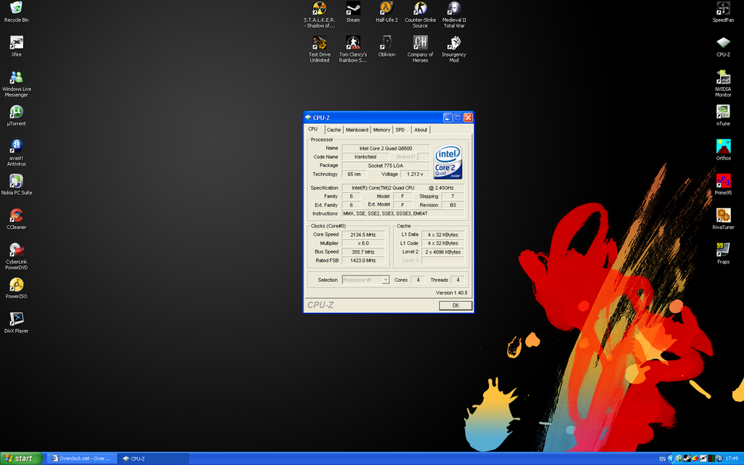The height and width of the screenshot is (465, 744).
Task: Click the Steam system tray icon
Action: coord(687,458)
